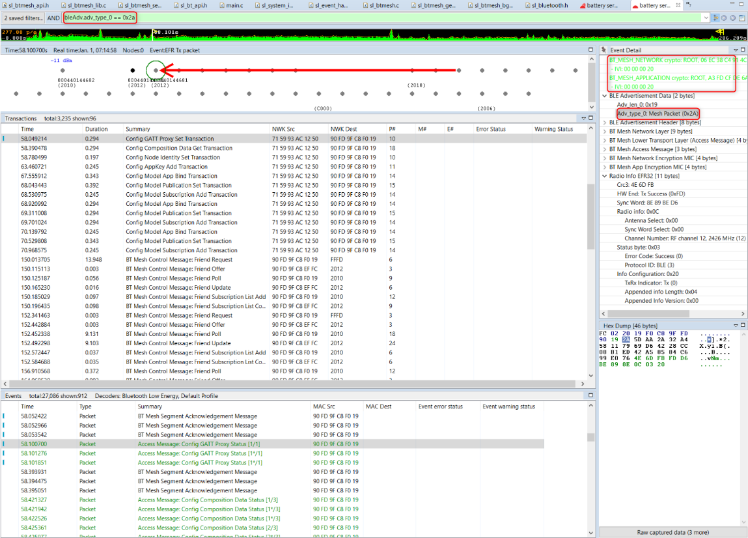Click the horizontal scrollbar under the Transactions table
This screenshot has width=748, height=538.
point(293,384)
